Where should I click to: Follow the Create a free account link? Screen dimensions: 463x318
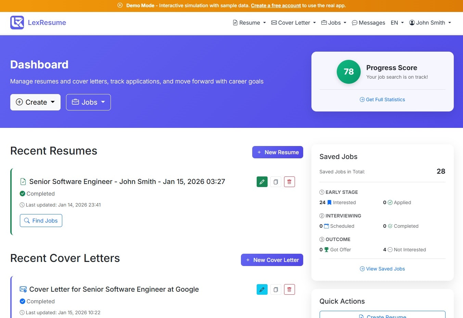(x=276, y=5)
